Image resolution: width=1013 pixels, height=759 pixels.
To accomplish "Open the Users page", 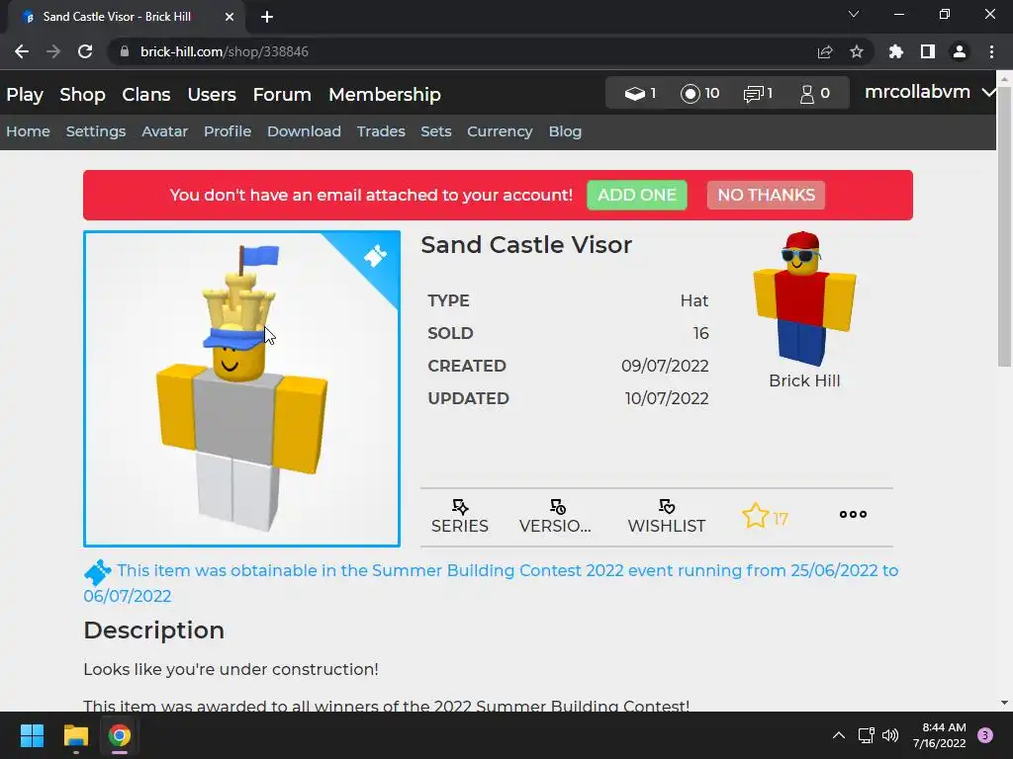I will click(x=212, y=95).
